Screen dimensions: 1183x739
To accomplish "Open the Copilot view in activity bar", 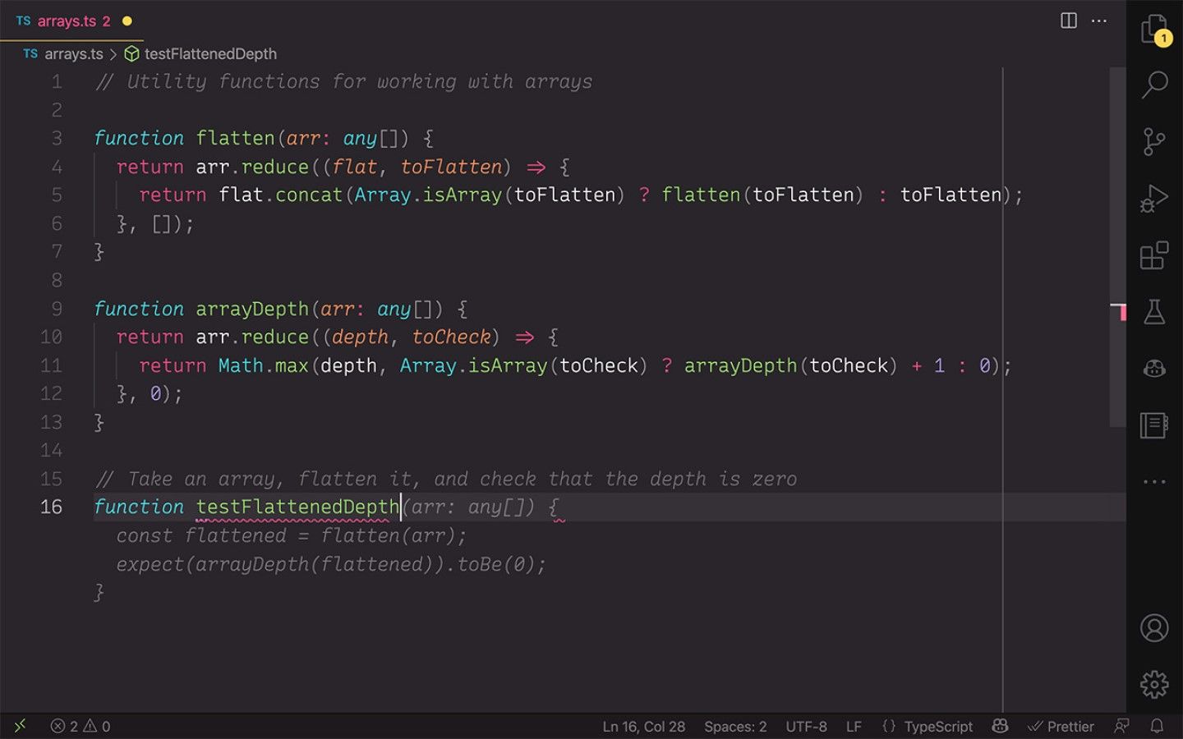I will click(1154, 369).
